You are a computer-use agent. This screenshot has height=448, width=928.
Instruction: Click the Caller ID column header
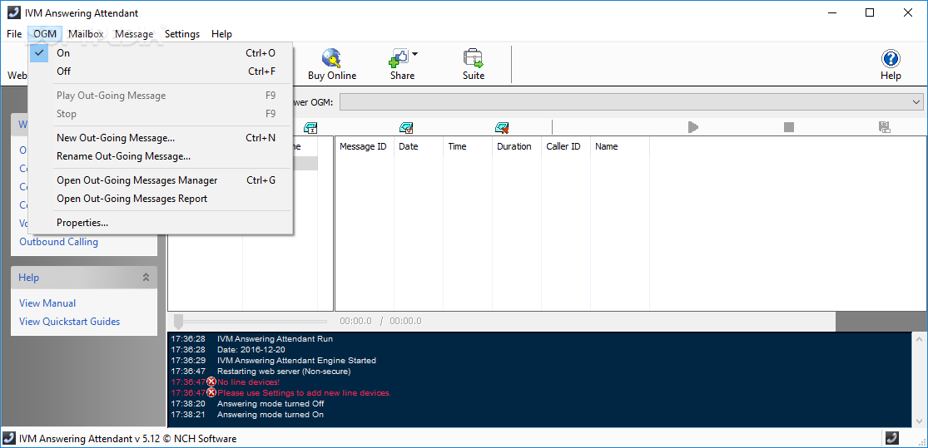click(567, 146)
